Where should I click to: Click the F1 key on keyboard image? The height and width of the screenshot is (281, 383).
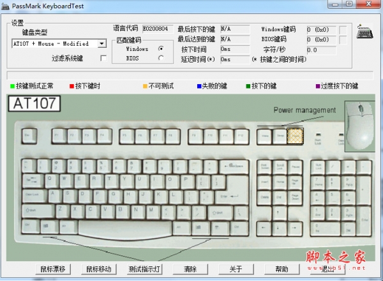pyautogui.click(x=59, y=136)
